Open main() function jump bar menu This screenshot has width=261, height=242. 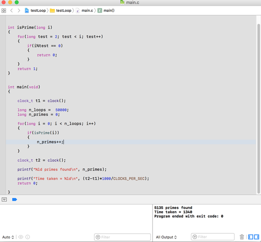(106, 10)
